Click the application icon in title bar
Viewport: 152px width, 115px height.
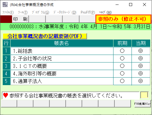tap(5, 5)
